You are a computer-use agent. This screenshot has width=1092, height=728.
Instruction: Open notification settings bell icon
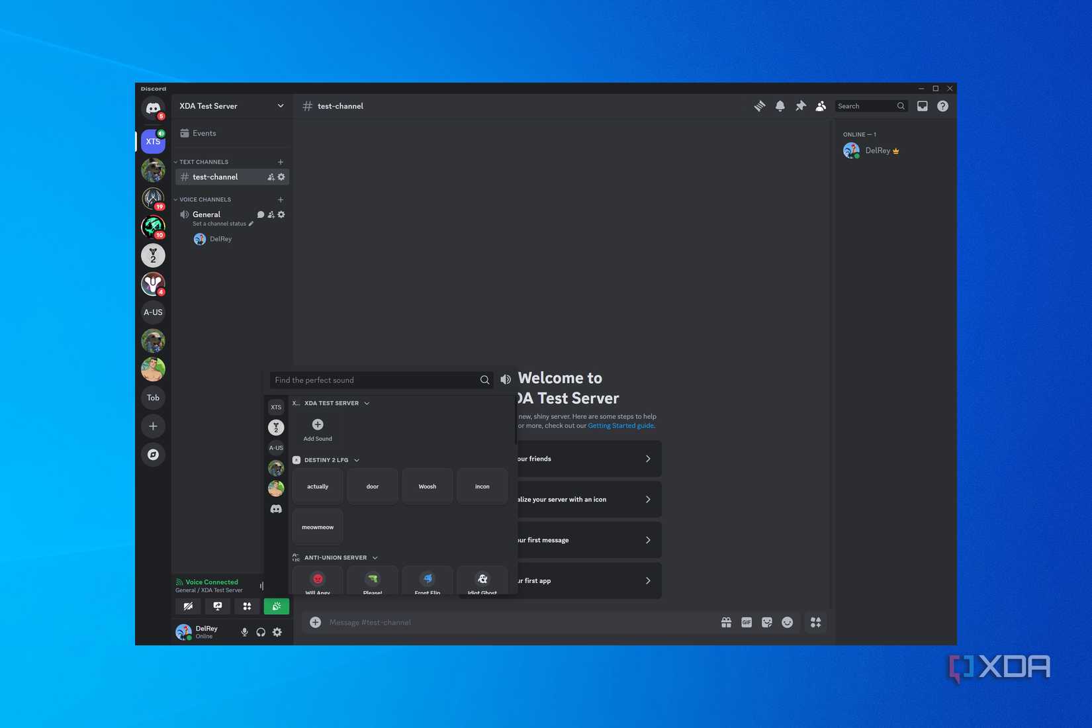780,106
